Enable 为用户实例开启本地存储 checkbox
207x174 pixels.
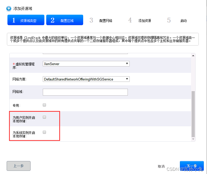[44, 117]
